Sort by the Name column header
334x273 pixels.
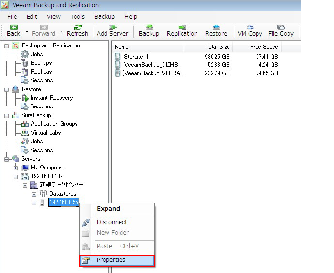[148, 47]
